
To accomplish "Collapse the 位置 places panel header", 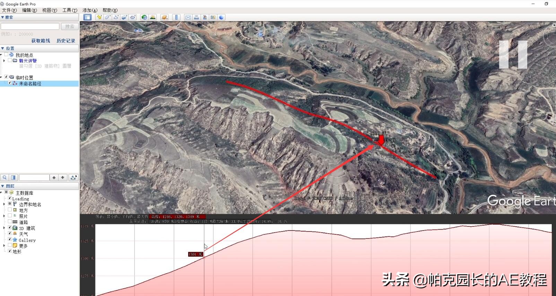I will pos(40,49).
